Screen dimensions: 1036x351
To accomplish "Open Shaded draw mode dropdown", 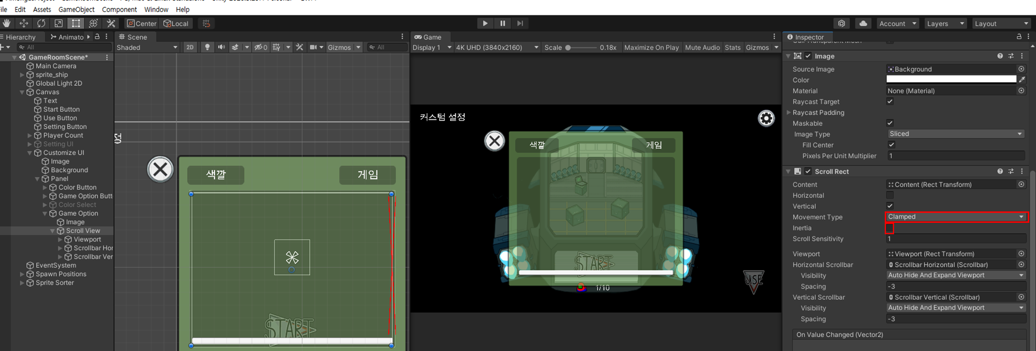I will pos(147,47).
